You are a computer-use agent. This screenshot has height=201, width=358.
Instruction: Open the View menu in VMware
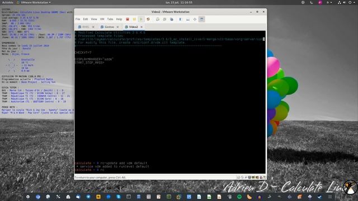click(x=94, y=19)
